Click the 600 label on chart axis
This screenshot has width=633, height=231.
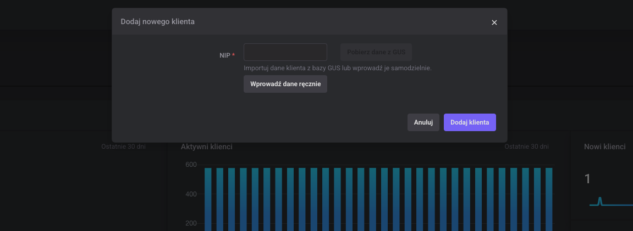[x=190, y=165]
